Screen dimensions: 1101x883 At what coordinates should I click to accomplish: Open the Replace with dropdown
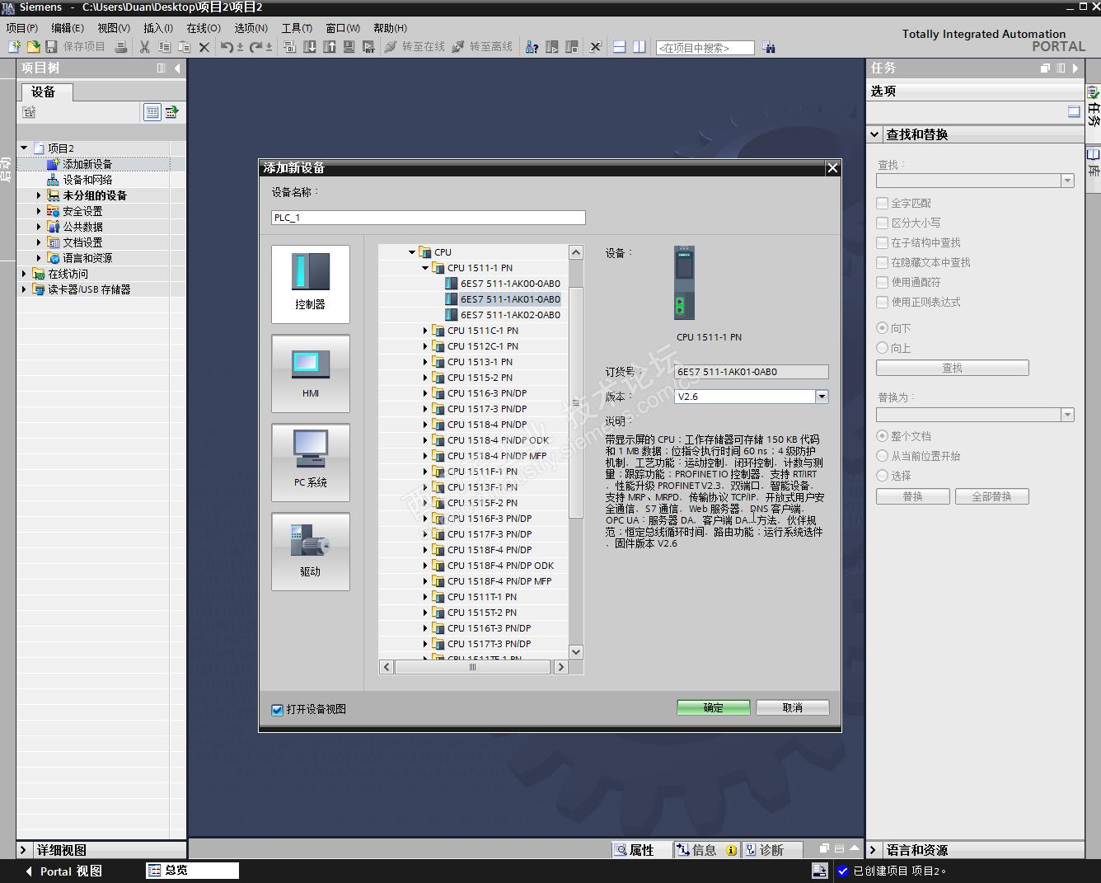coord(1068,415)
